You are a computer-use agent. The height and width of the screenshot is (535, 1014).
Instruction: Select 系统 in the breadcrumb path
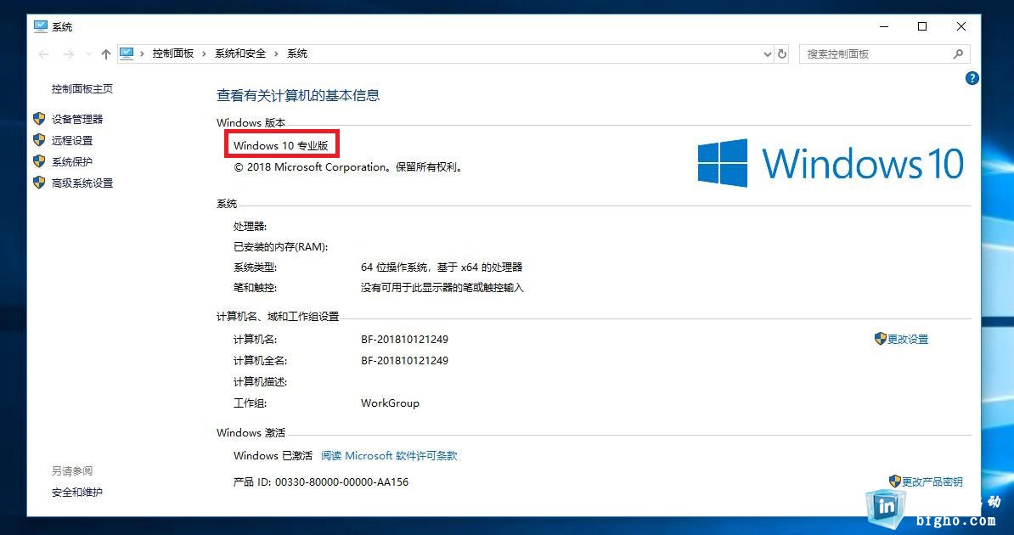297,53
